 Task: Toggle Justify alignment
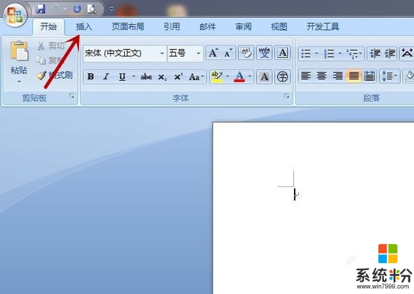point(354,76)
